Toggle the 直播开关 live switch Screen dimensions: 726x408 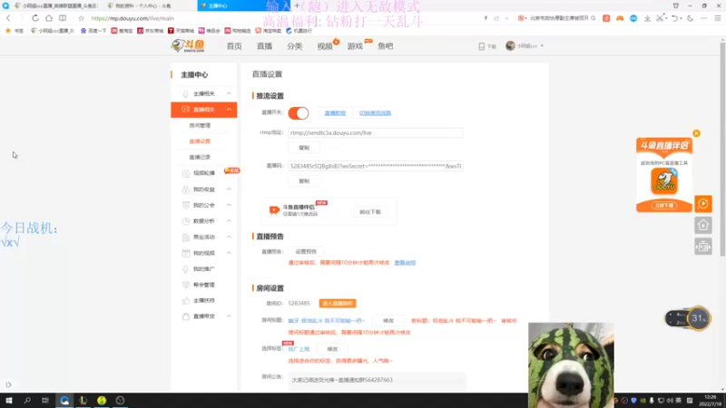click(299, 112)
